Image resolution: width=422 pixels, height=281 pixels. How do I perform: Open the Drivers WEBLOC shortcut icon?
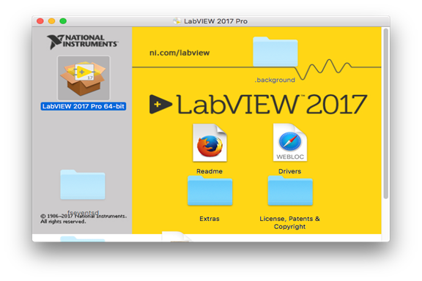click(x=290, y=143)
